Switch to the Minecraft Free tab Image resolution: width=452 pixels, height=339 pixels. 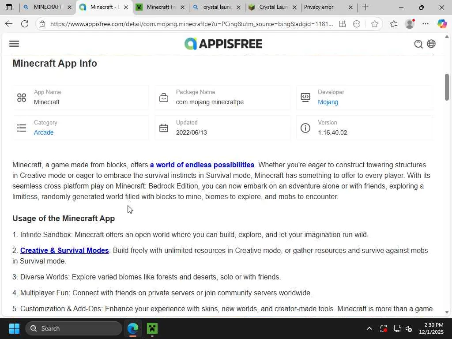[x=161, y=7]
